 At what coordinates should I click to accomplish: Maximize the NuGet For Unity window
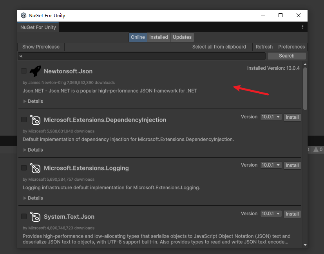(281, 16)
